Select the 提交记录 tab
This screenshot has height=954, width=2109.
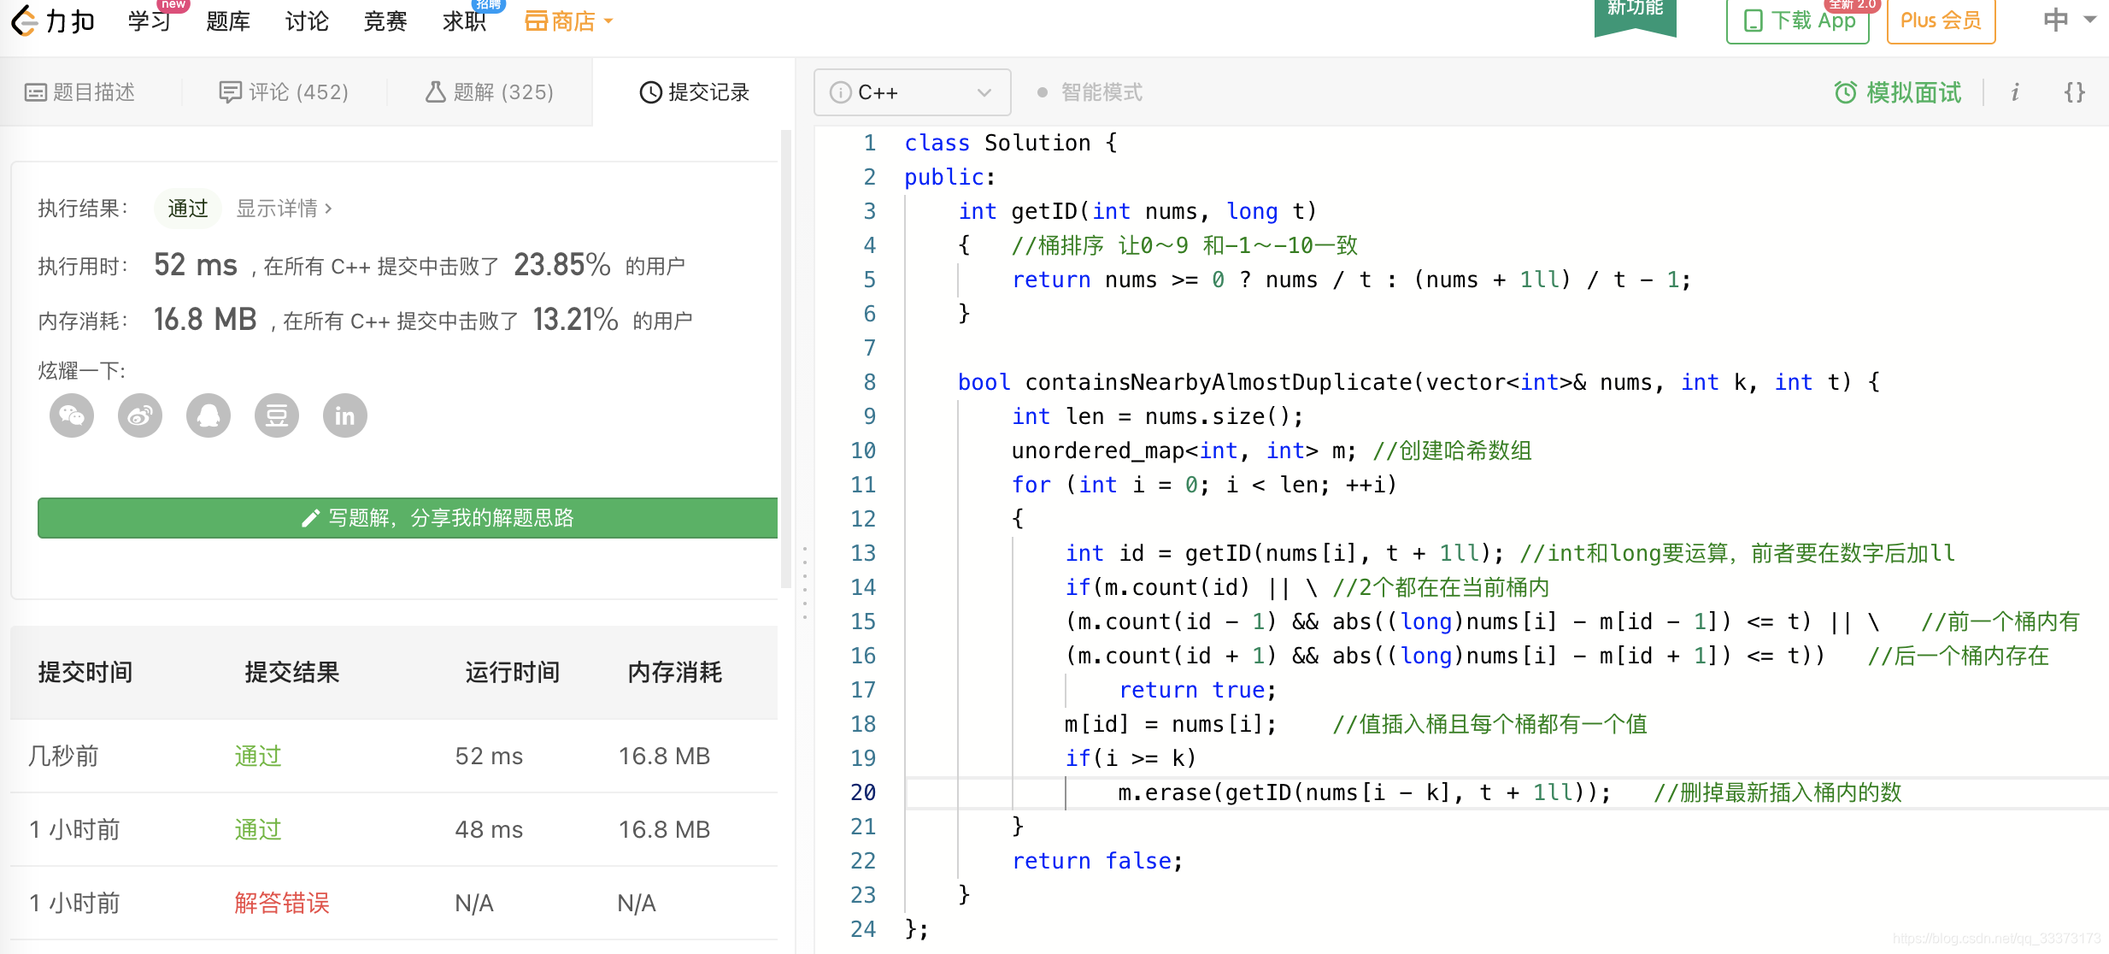point(694,92)
